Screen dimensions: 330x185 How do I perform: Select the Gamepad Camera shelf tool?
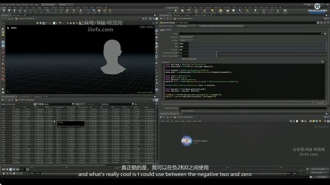285,11
